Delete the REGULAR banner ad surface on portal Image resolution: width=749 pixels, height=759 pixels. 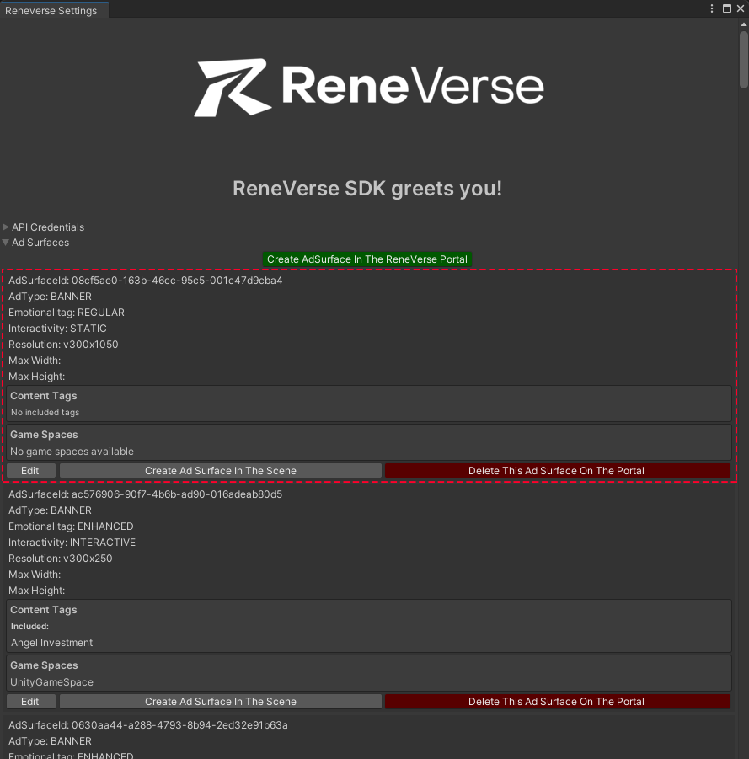click(557, 471)
